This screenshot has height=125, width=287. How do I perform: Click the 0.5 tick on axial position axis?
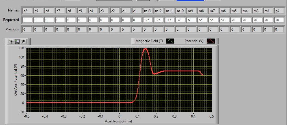tap(212, 116)
